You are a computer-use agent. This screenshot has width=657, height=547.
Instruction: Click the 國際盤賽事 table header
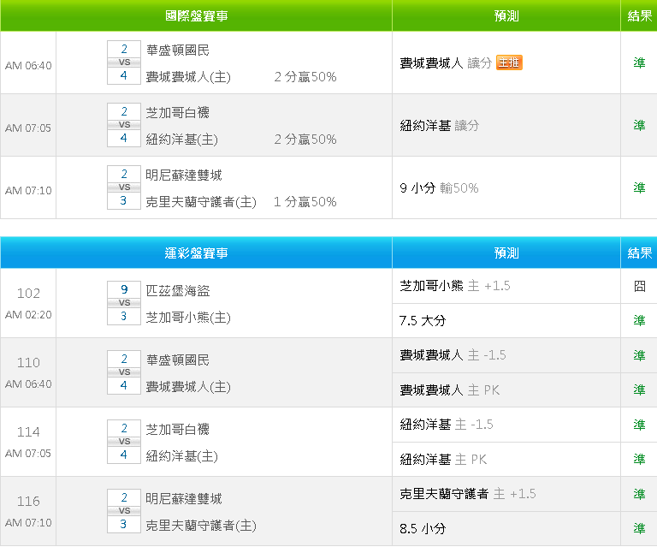tap(196, 16)
